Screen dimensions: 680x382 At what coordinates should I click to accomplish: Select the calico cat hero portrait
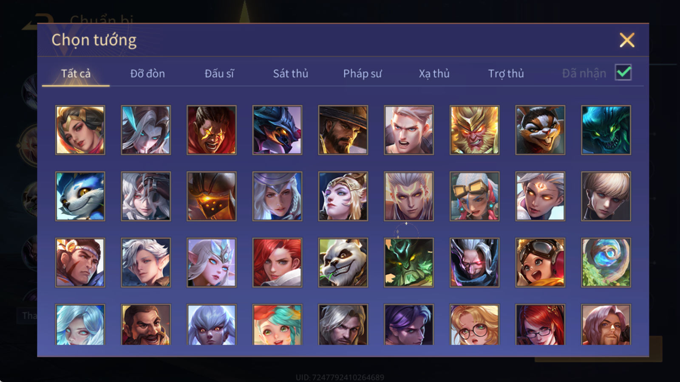(x=540, y=130)
